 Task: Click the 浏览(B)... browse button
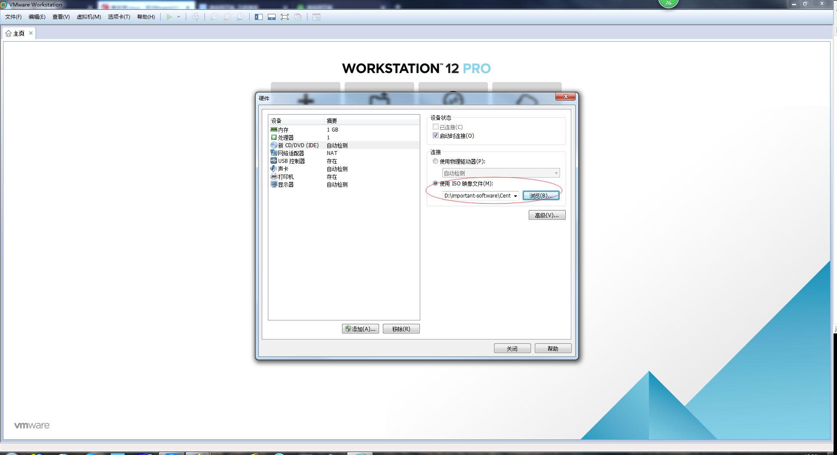point(541,196)
